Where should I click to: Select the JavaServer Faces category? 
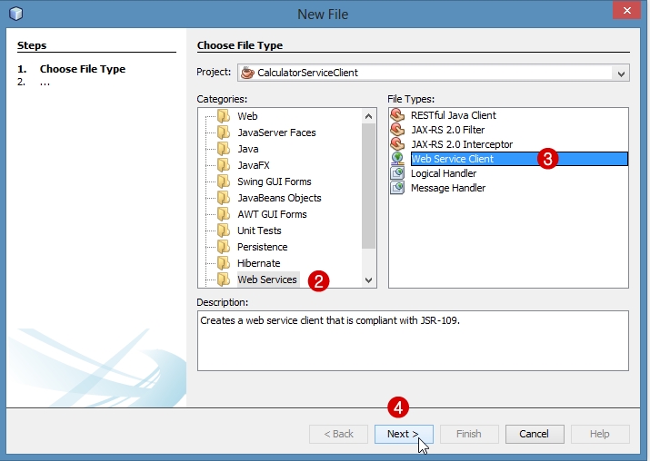coord(276,132)
